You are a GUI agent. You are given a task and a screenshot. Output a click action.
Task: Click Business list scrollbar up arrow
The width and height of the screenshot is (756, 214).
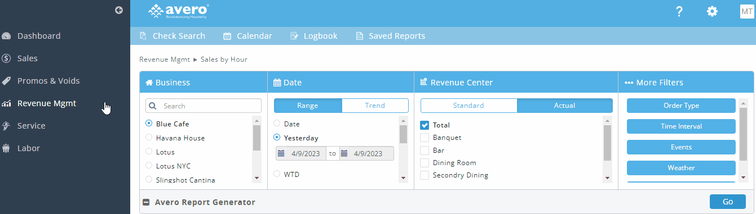coord(257,120)
